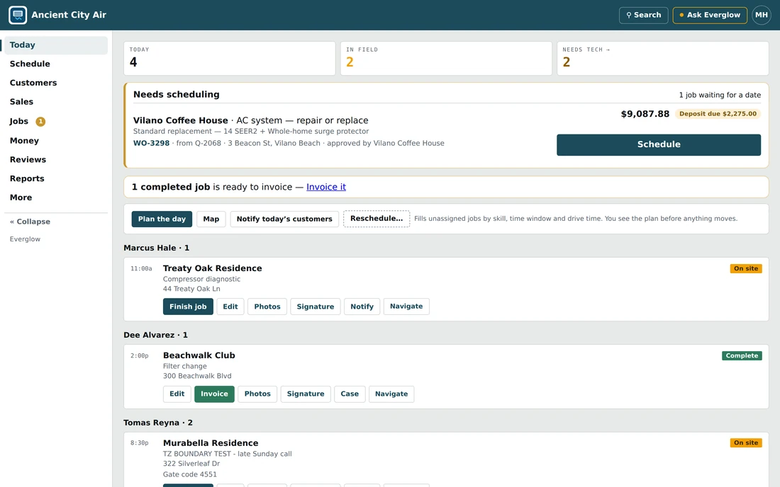
Task: Click the On site badge for Treaty Oak Residence
Action: (746, 268)
